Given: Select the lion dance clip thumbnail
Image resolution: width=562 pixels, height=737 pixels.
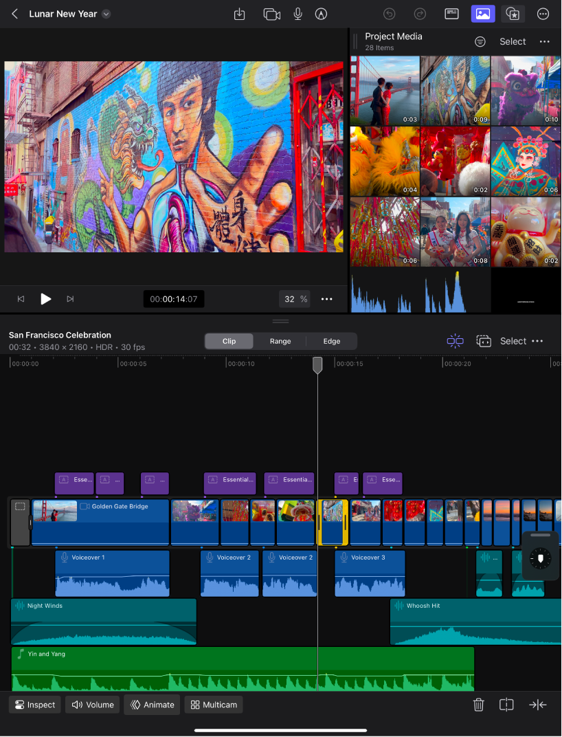Looking at the screenshot, I should pyautogui.click(x=526, y=90).
